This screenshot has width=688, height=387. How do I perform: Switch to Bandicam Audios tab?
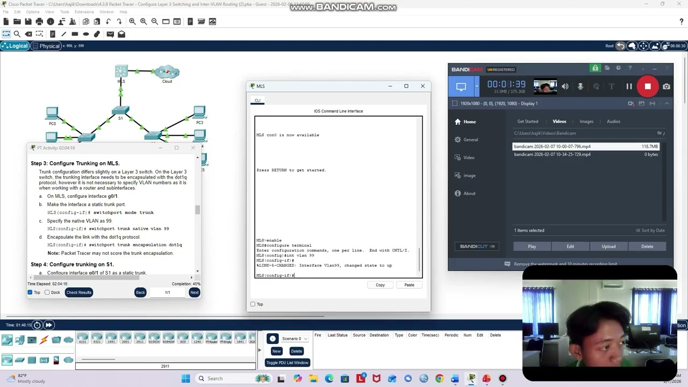point(613,121)
